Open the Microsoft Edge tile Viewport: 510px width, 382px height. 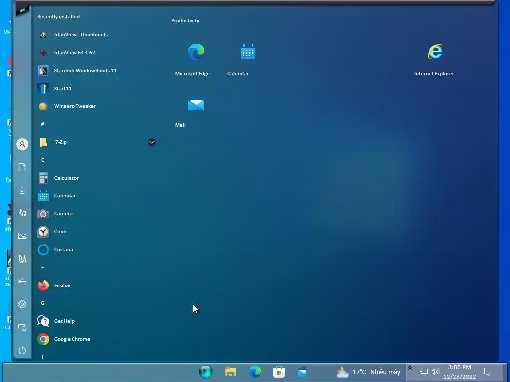tap(195, 58)
